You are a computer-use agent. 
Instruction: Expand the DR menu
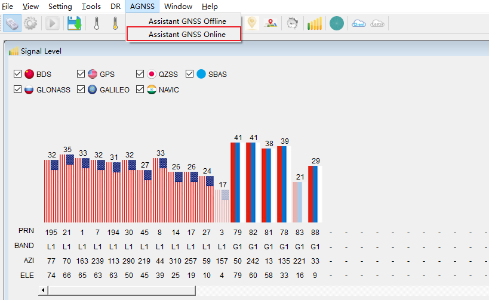point(115,7)
